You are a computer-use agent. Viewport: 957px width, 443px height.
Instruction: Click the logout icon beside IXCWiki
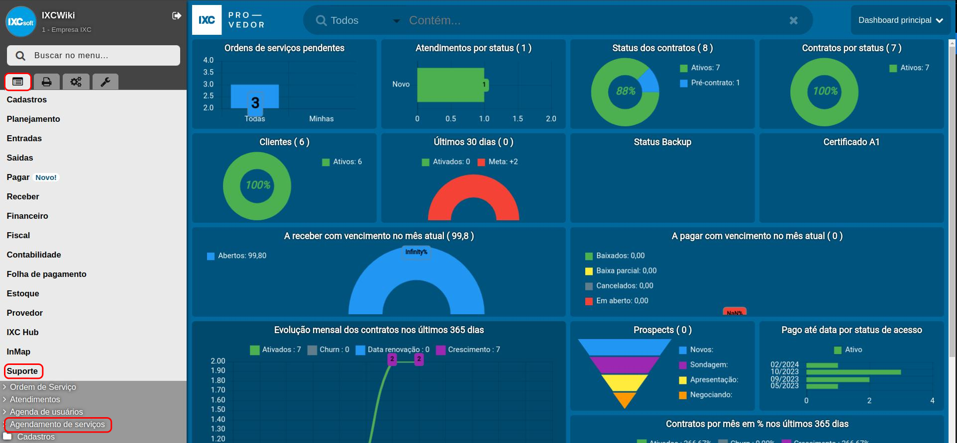(176, 16)
